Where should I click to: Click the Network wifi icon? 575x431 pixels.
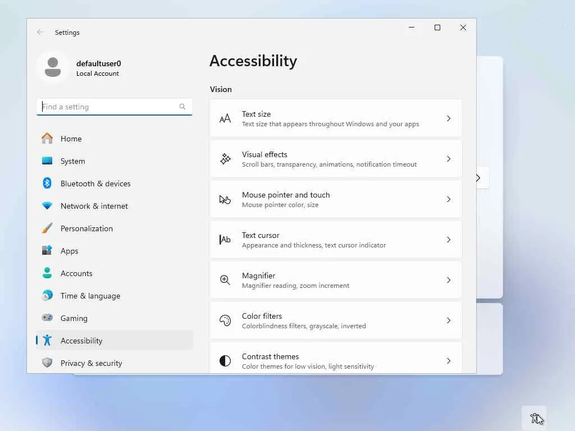47,205
